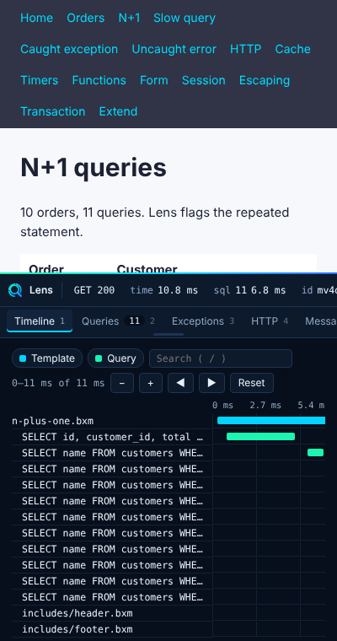Open the Slow query link
337x641 pixels.
point(185,18)
